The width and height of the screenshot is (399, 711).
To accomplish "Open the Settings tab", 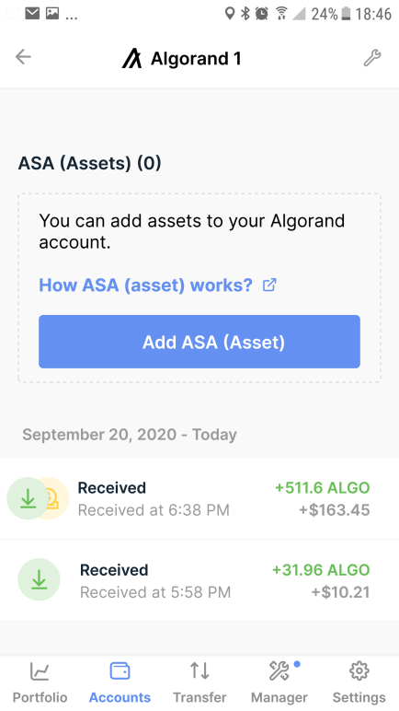I will (x=359, y=682).
